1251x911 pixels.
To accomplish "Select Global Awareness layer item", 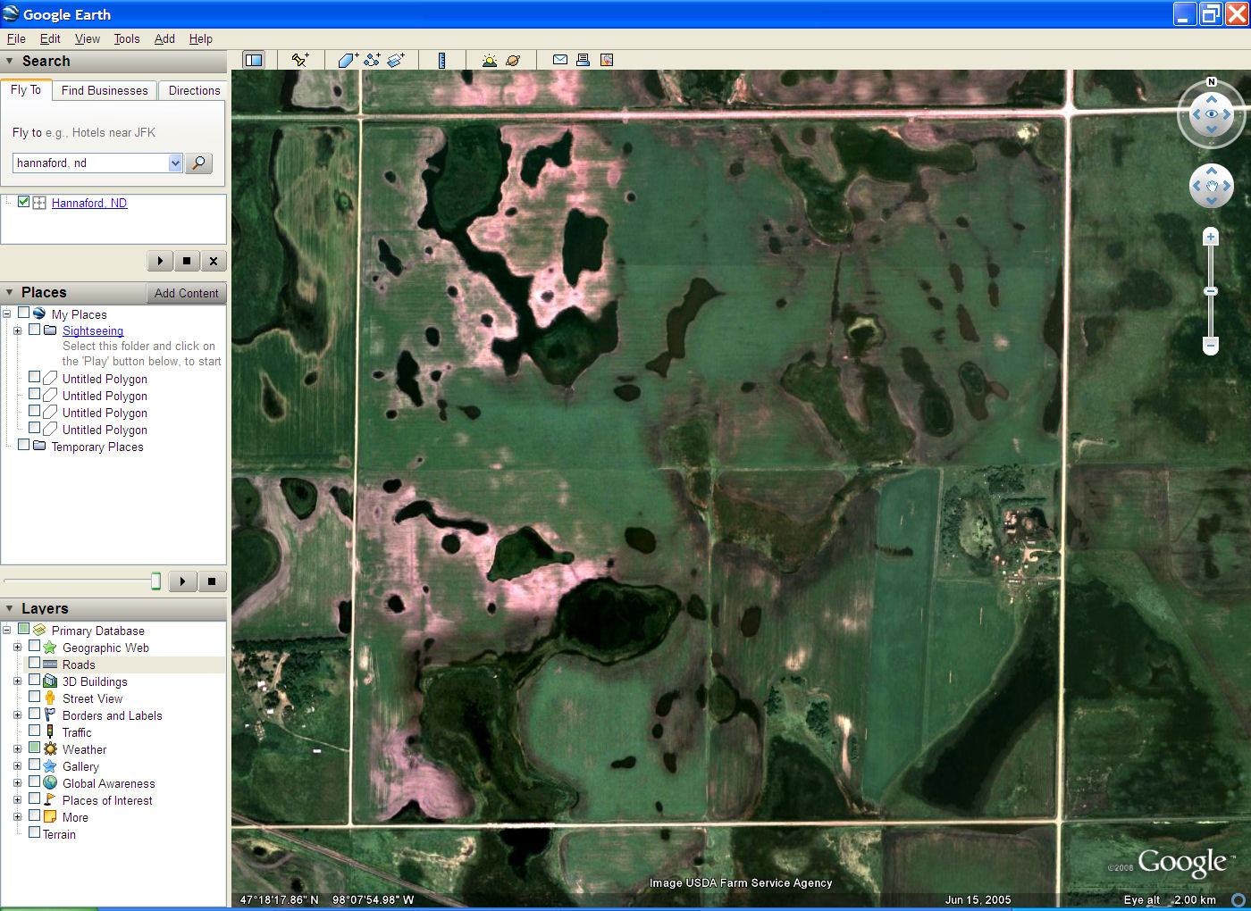I will click(108, 783).
